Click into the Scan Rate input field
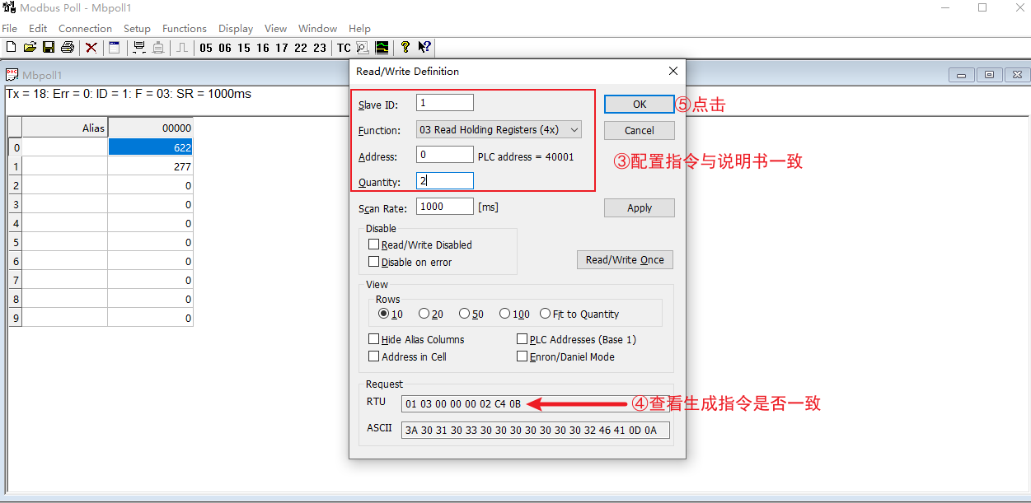This screenshot has height=503, width=1031. tap(444, 207)
